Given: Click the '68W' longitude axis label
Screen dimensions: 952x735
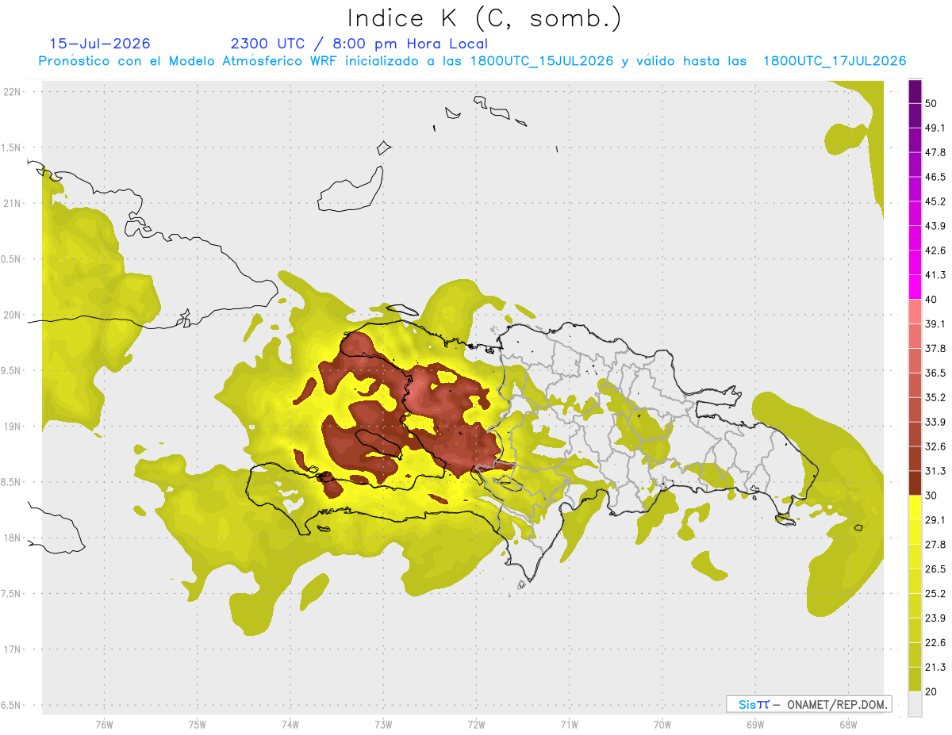Looking at the screenshot, I should (847, 724).
